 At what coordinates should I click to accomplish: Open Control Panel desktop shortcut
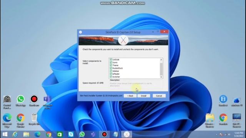tap(7, 102)
